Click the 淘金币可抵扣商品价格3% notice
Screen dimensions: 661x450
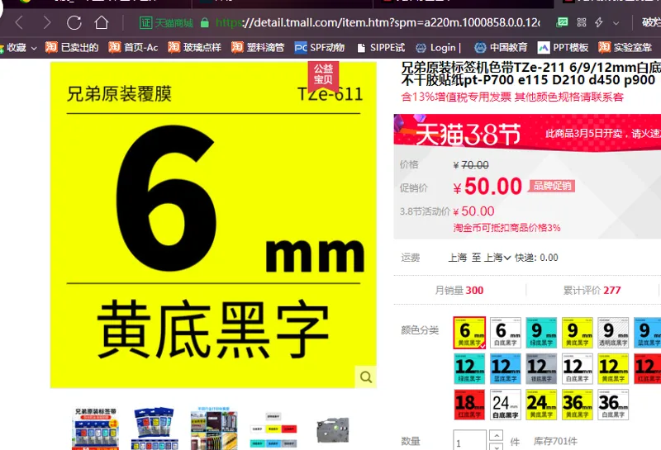click(x=506, y=228)
